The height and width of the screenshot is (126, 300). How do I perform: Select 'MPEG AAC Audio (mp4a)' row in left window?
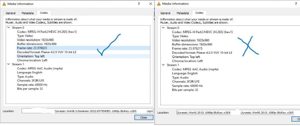[40, 68]
